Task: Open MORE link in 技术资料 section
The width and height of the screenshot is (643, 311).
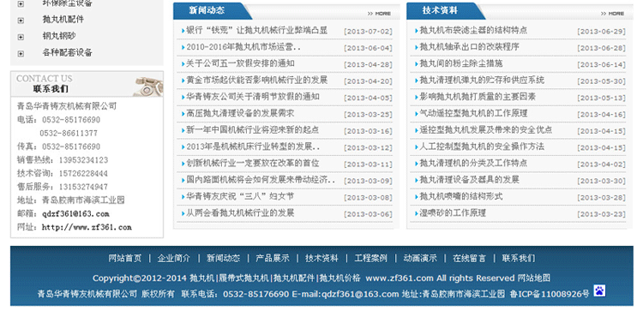Action: point(613,14)
